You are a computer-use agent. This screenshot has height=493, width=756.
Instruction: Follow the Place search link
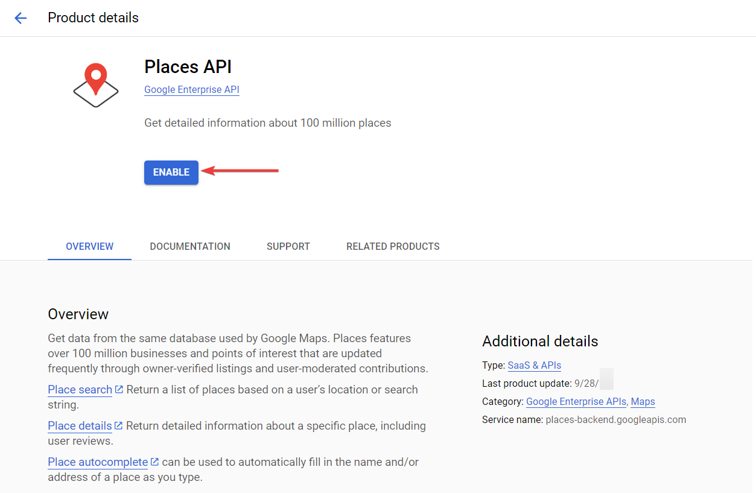[x=80, y=389]
